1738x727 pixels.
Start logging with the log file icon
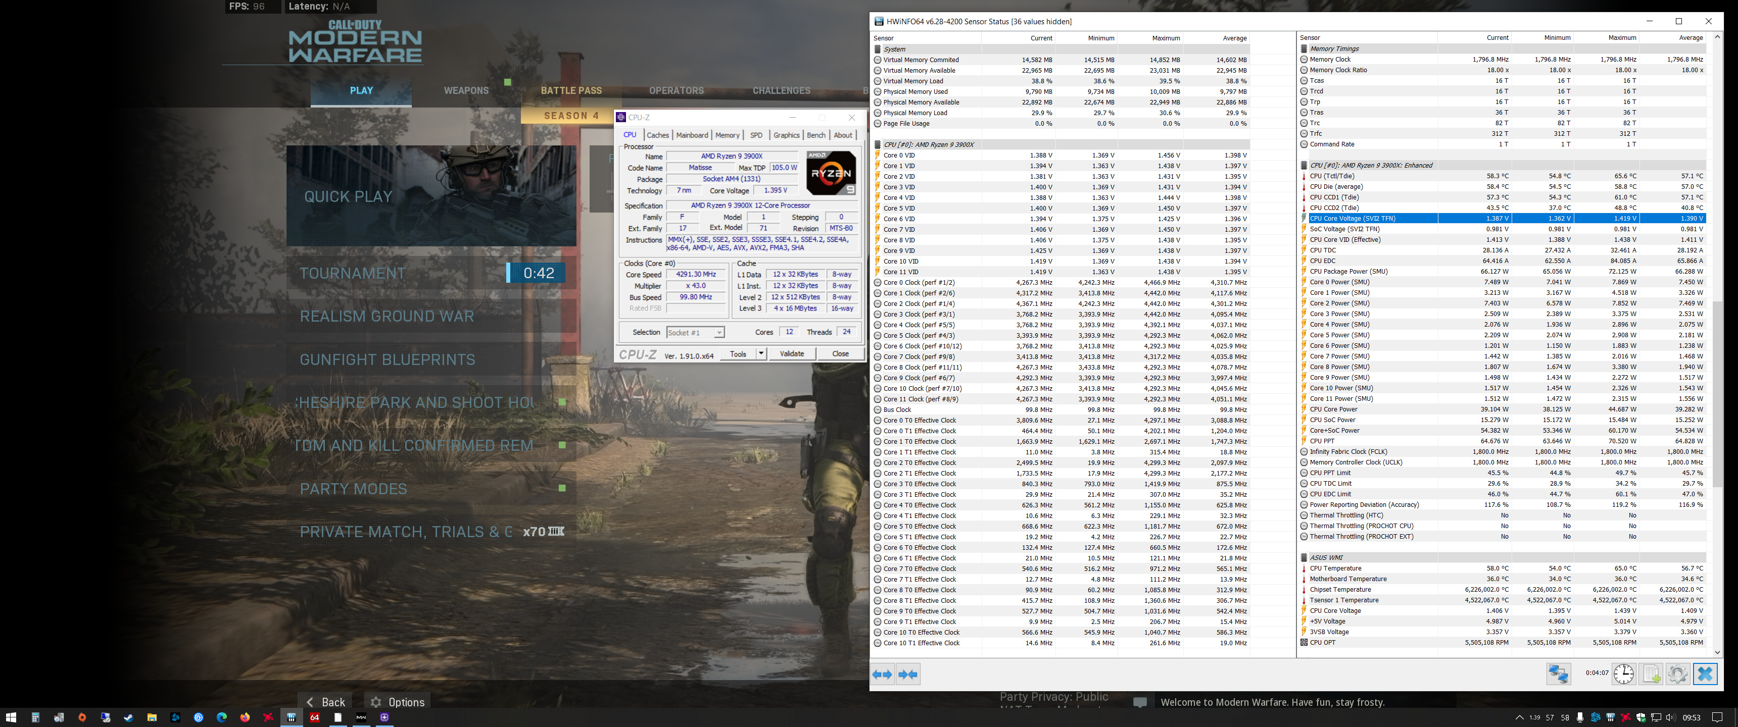[1651, 673]
